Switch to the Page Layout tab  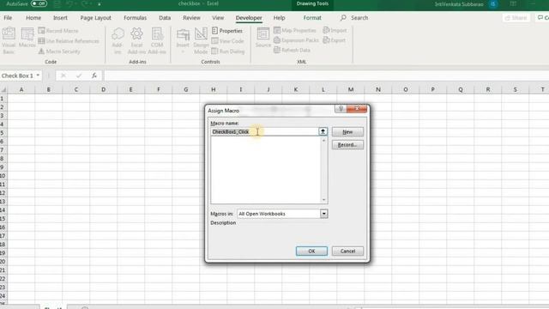pyautogui.click(x=95, y=18)
